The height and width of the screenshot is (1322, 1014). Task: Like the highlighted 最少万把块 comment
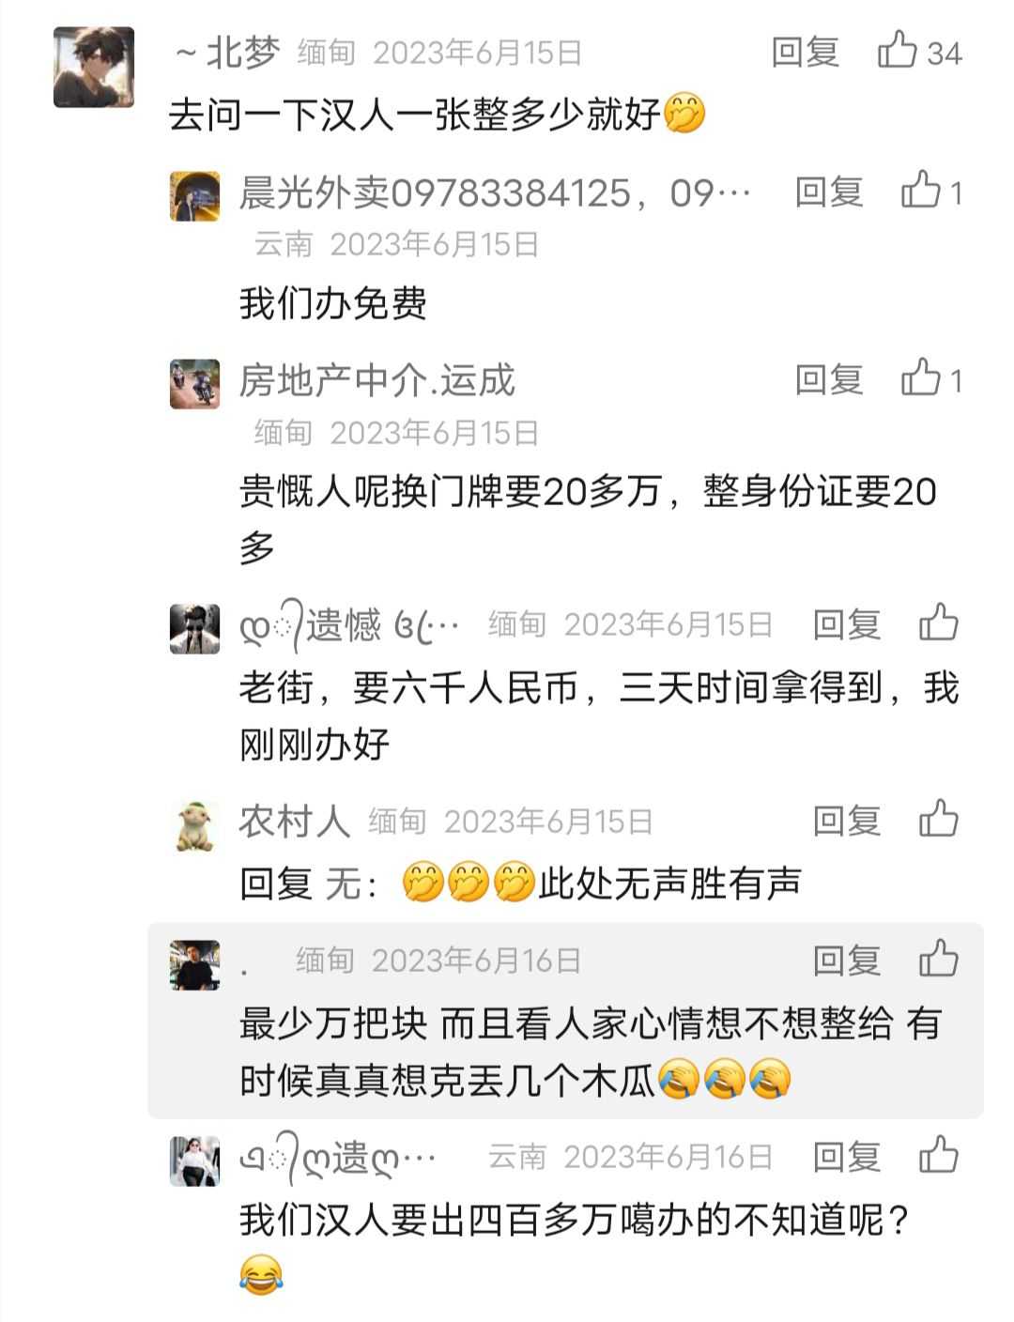[x=938, y=959]
